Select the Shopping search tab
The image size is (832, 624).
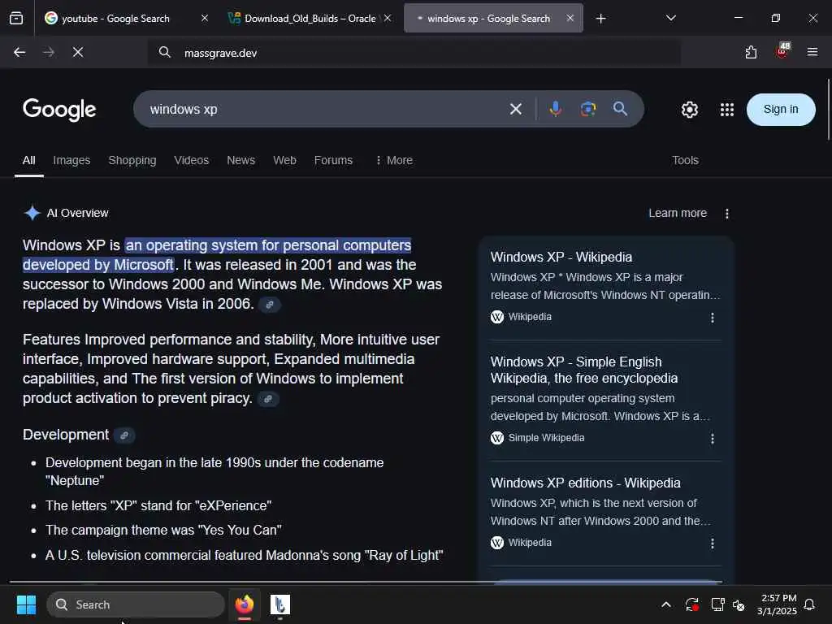click(132, 160)
